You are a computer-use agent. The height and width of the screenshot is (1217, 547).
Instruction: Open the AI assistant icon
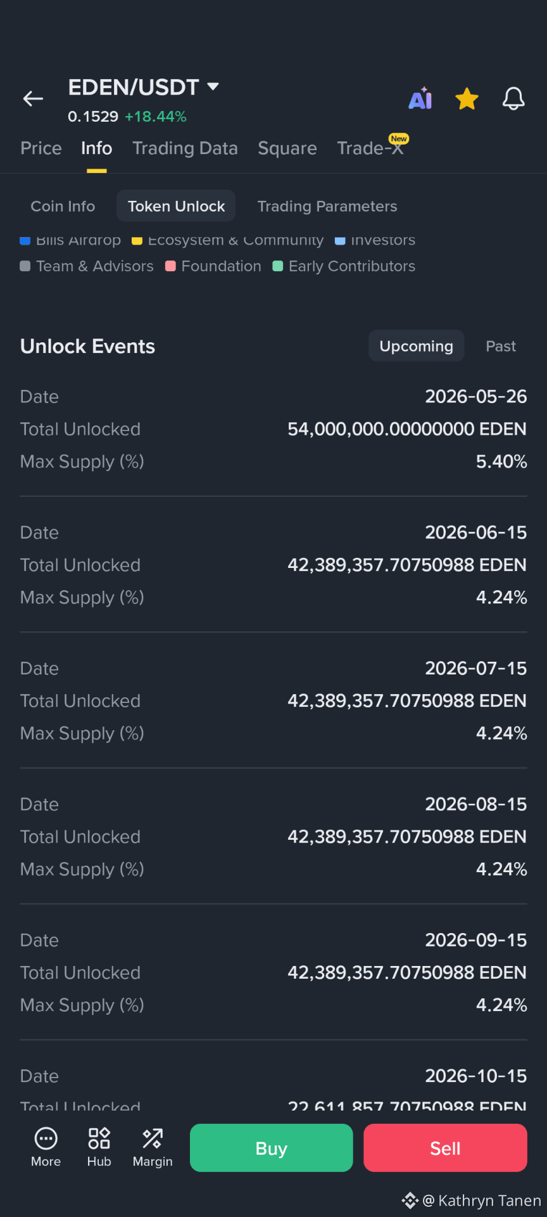pyautogui.click(x=420, y=98)
